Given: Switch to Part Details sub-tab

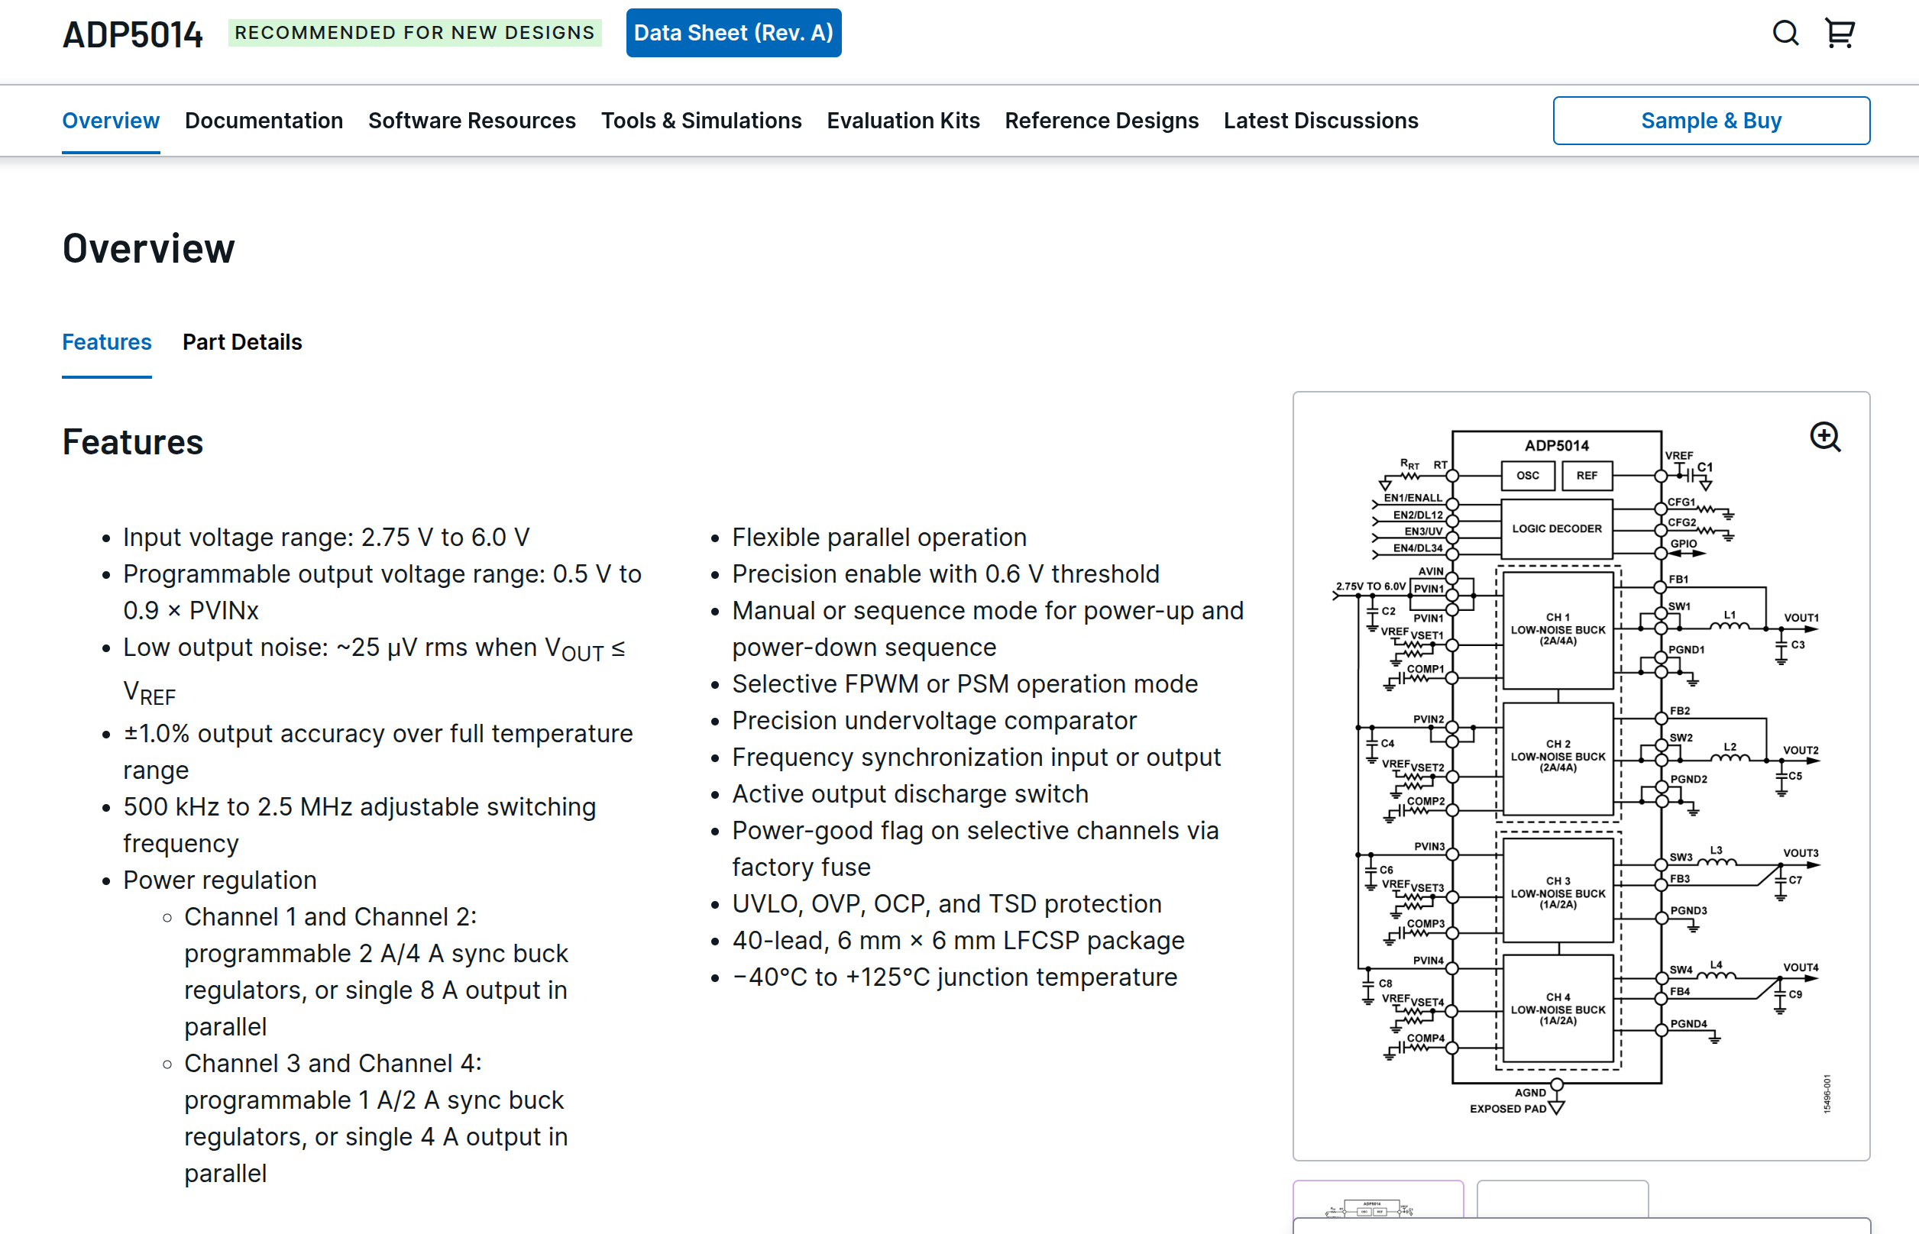Looking at the screenshot, I should coord(242,342).
